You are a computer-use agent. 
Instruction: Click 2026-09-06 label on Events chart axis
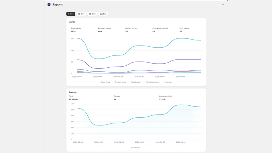pos(118,77)
